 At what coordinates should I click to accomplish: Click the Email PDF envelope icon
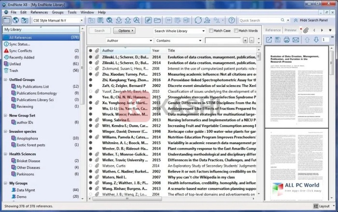pyautogui.click(x=296, y=40)
